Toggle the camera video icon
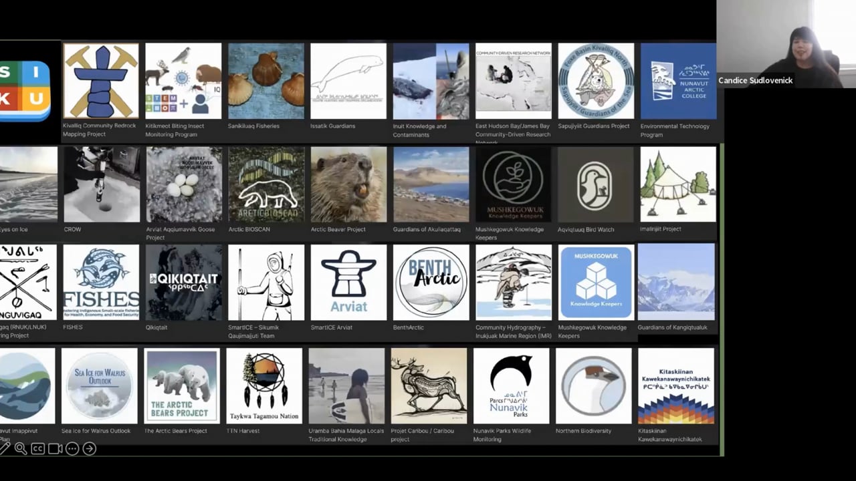Screen dimensions: 856x481 (x=56, y=449)
